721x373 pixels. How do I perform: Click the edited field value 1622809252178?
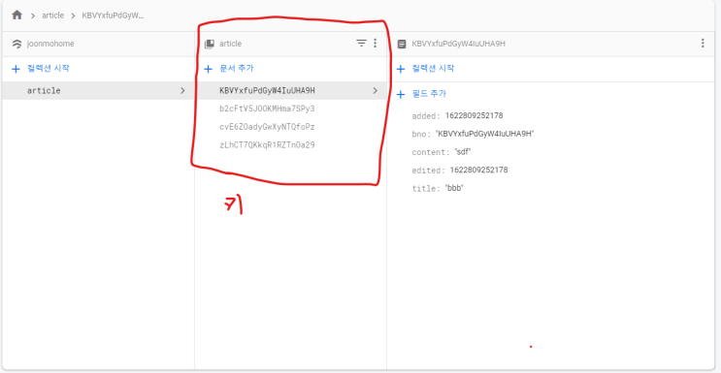[478, 170]
